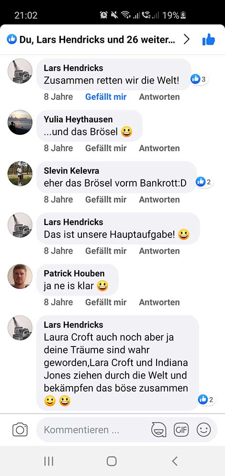Reply to Slevin Kelevra via 'Antworten'
The image size is (225, 476).
pos(159,200)
